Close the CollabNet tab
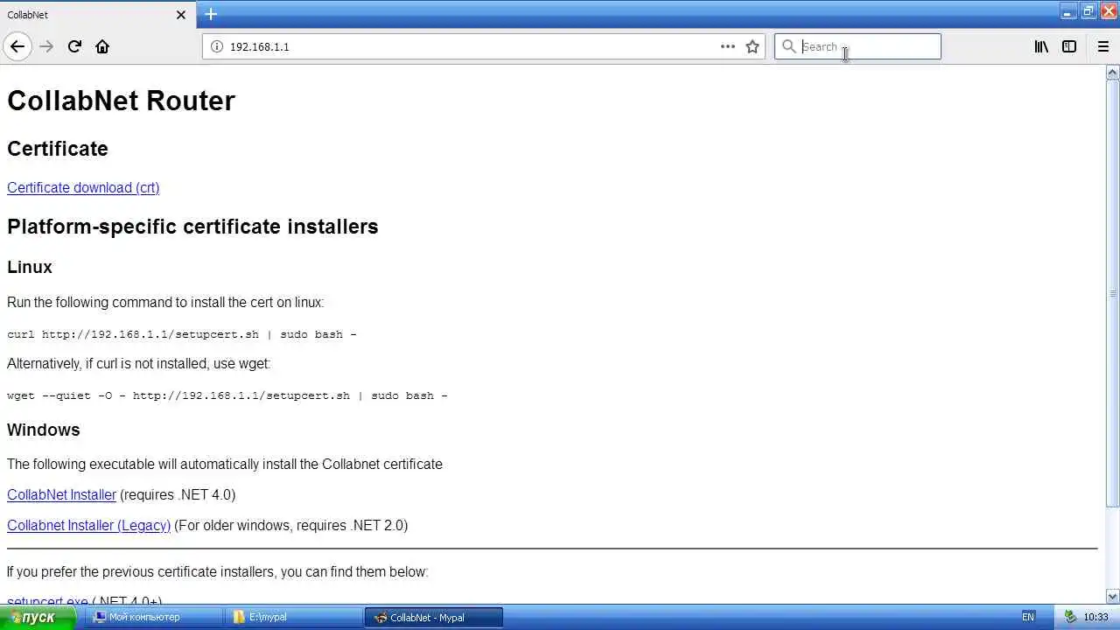 click(181, 15)
